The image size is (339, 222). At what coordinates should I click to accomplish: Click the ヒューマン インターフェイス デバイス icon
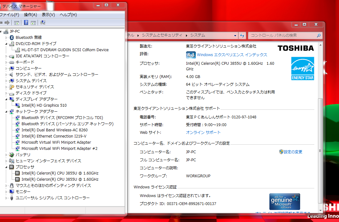point(12,161)
